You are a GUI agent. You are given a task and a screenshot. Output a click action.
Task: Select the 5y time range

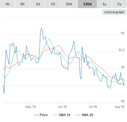pos(119,4)
